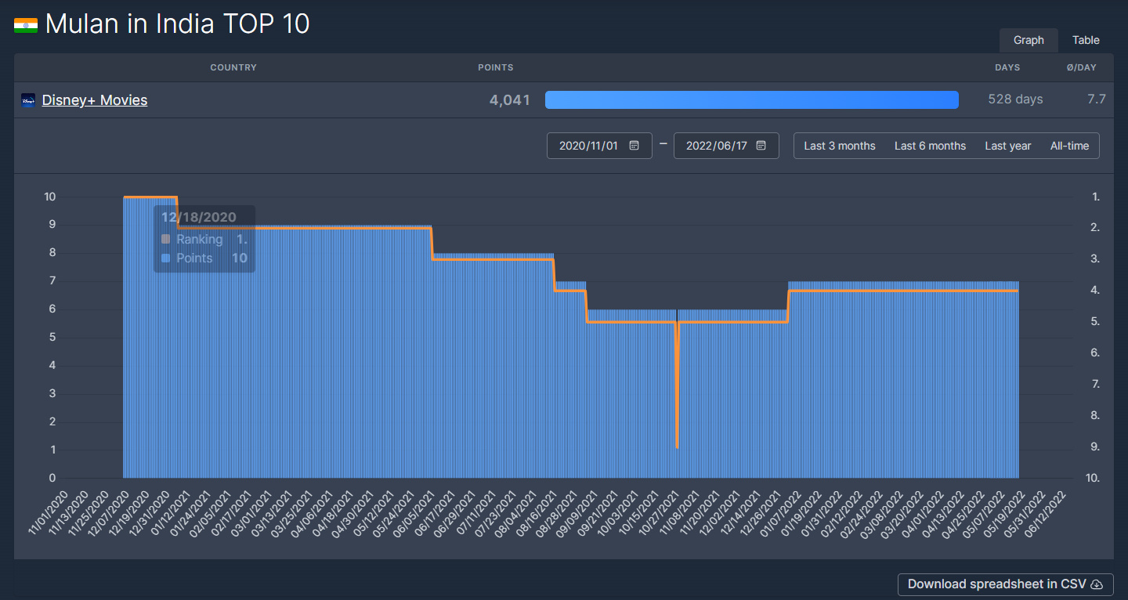Click the left axis value 5

(x=52, y=337)
